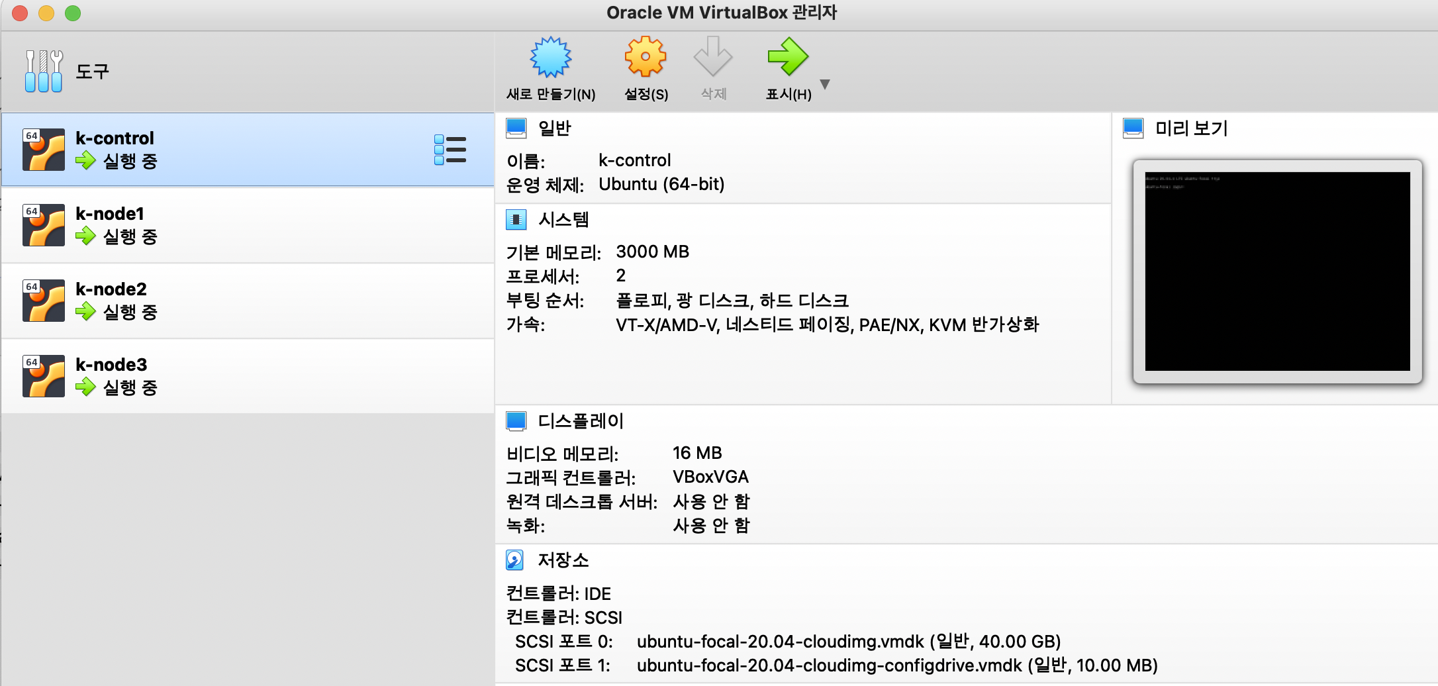The image size is (1438, 686).
Task: Select the k-node1 virtual machine
Action: (x=248, y=225)
